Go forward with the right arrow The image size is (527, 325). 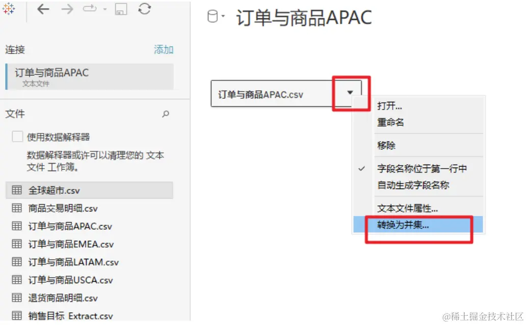click(67, 9)
